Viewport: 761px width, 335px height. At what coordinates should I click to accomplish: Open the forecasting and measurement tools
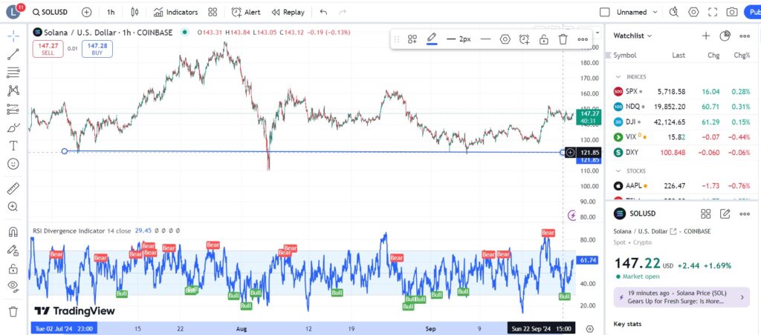click(x=13, y=110)
